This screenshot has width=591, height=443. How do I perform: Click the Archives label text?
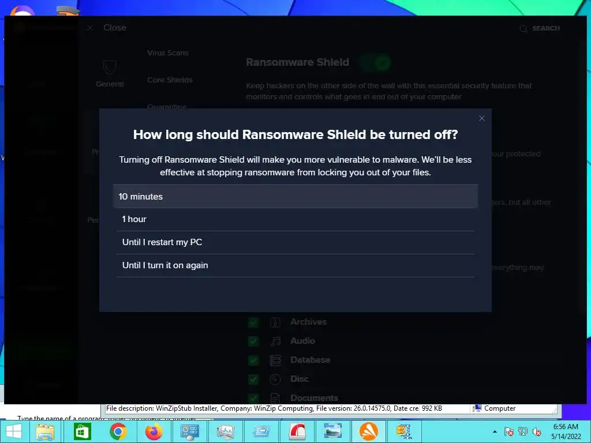click(x=308, y=322)
